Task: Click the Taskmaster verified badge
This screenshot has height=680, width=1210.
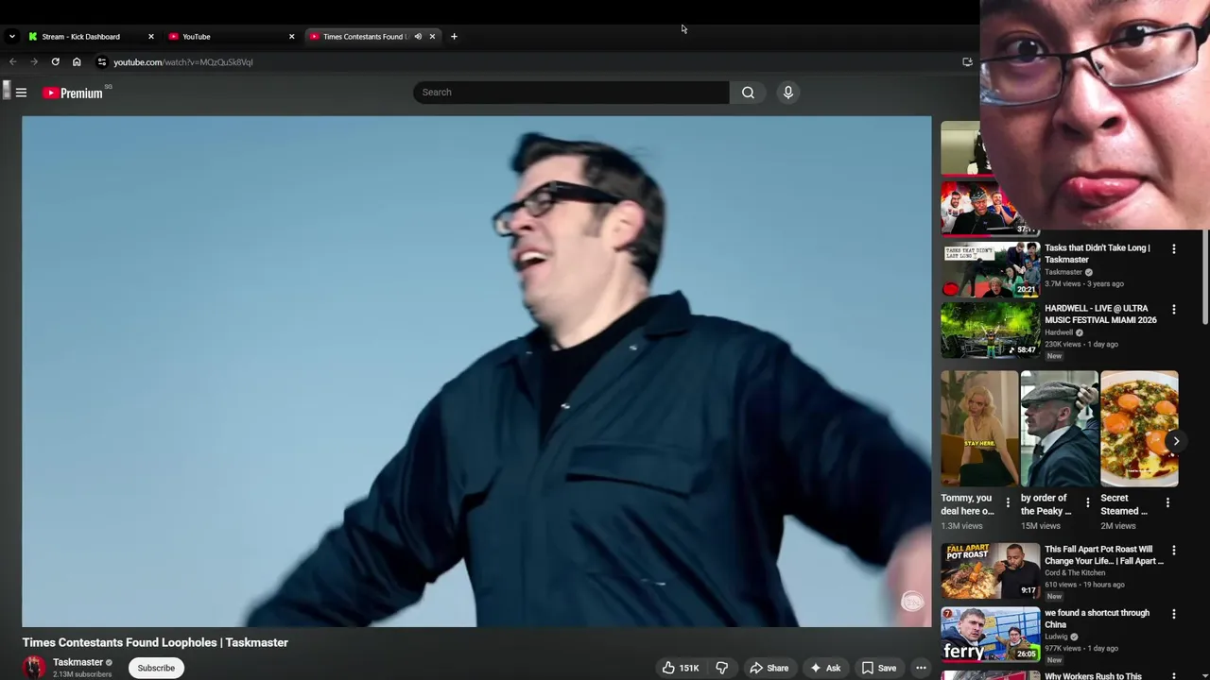Action: 109,662
